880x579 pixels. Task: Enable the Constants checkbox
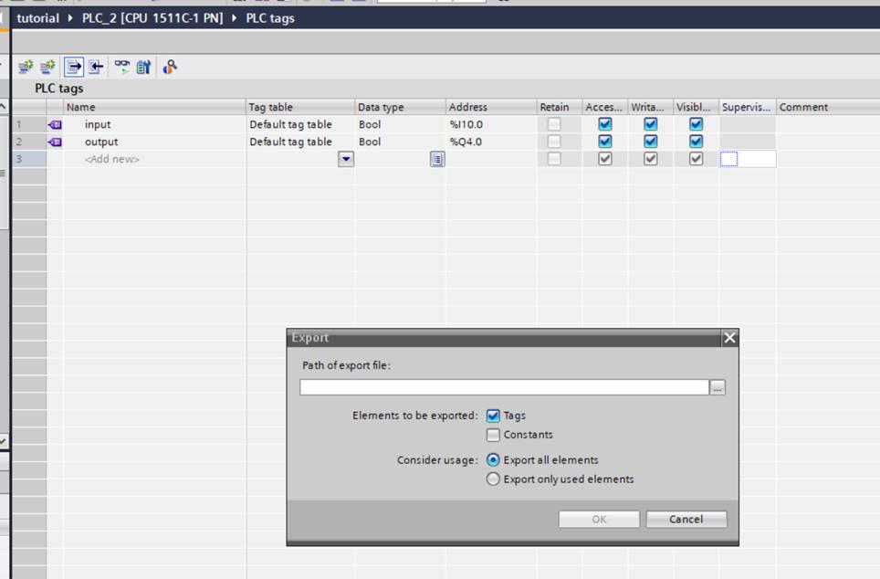pos(494,435)
